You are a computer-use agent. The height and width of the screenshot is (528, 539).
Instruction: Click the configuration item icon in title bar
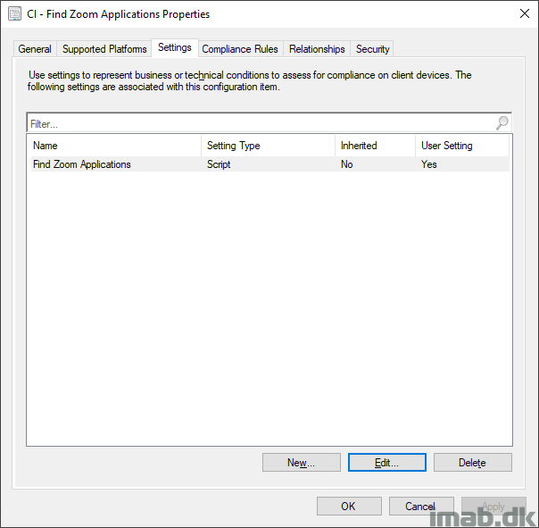14,14
